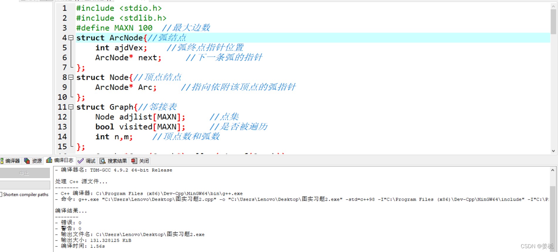This screenshot has height=252, width=558.
Task: Click on "int n,m;" code
Action: coord(114,137)
